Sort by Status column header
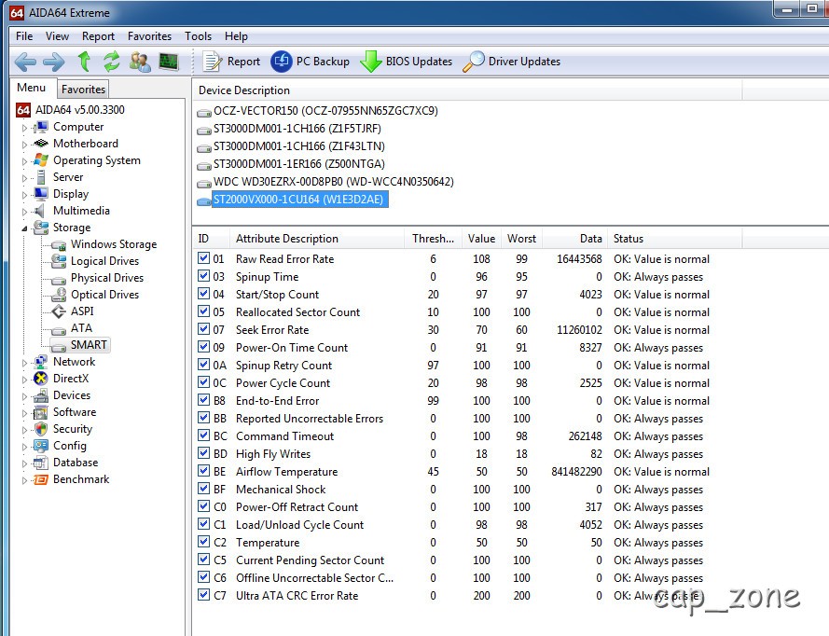The image size is (829, 636). point(674,239)
